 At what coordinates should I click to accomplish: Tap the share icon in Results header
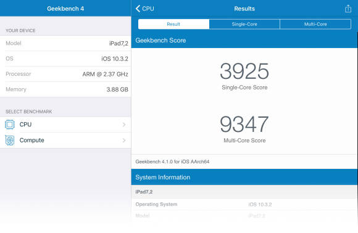(x=348, y=9)
